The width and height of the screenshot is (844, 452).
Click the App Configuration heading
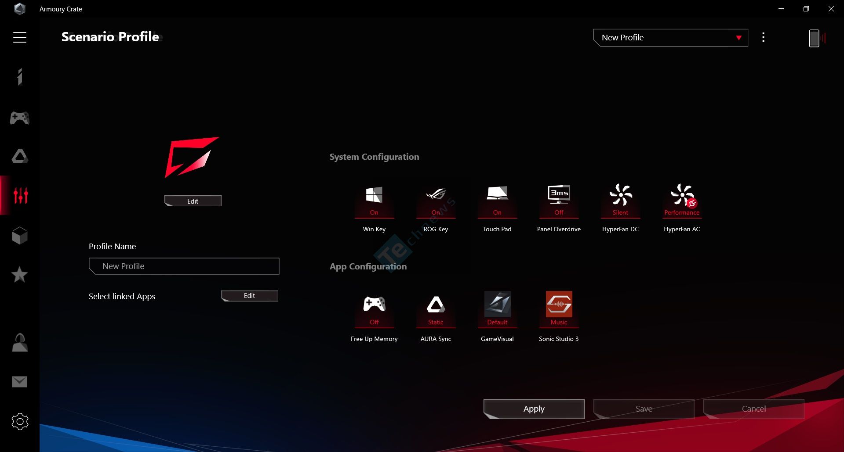(368, 267)
